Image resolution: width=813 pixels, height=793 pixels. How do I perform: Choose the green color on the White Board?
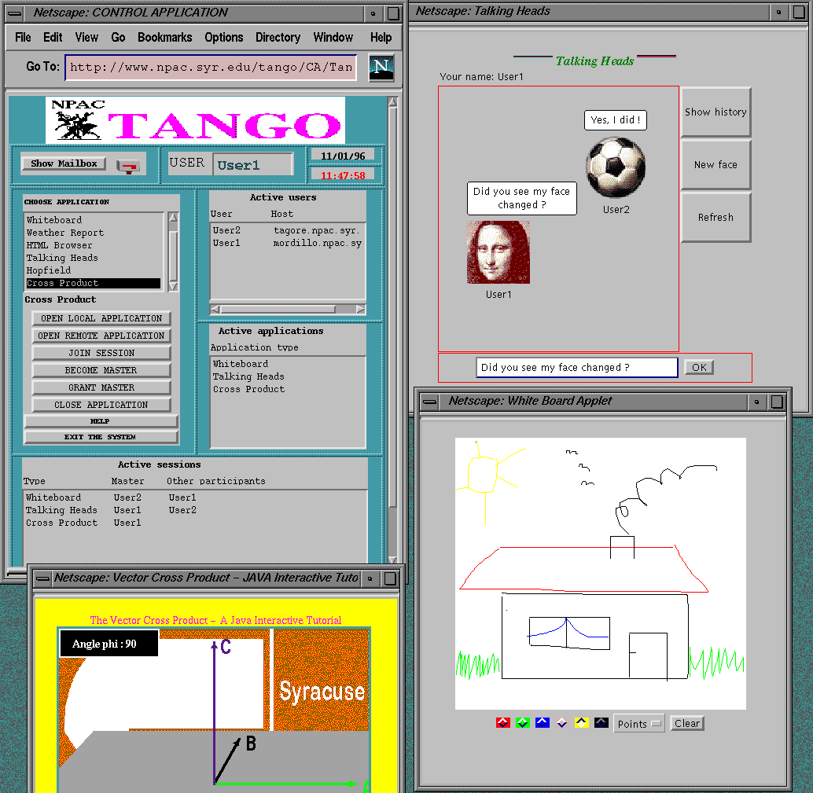(523, 723)
